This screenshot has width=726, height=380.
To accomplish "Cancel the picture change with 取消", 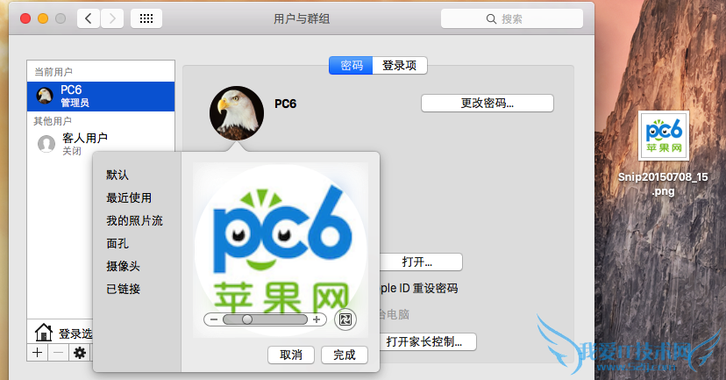I will pos(291,355).
